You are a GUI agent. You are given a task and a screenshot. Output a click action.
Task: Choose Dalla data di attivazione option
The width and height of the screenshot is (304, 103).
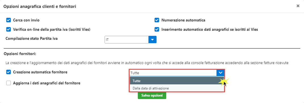177,88
